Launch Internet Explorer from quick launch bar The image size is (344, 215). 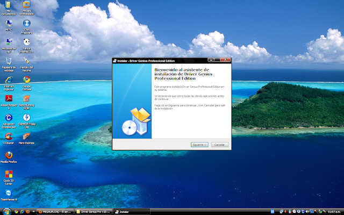22,212
